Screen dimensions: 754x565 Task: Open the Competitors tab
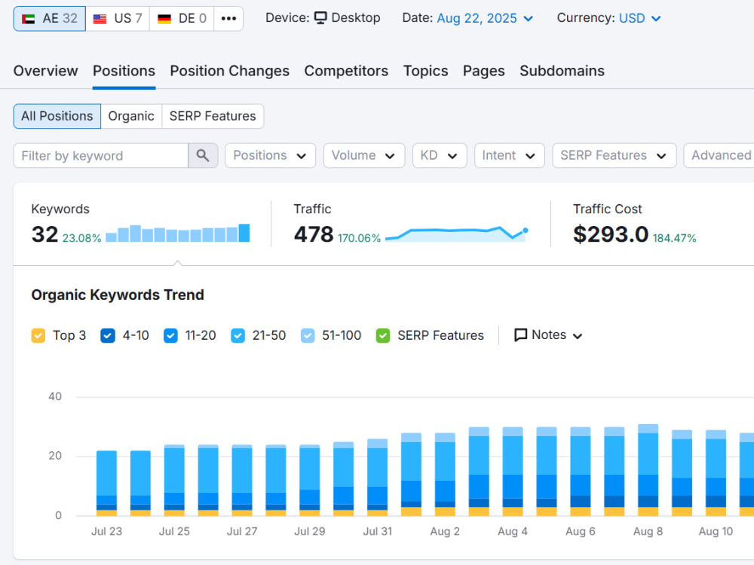346,71
